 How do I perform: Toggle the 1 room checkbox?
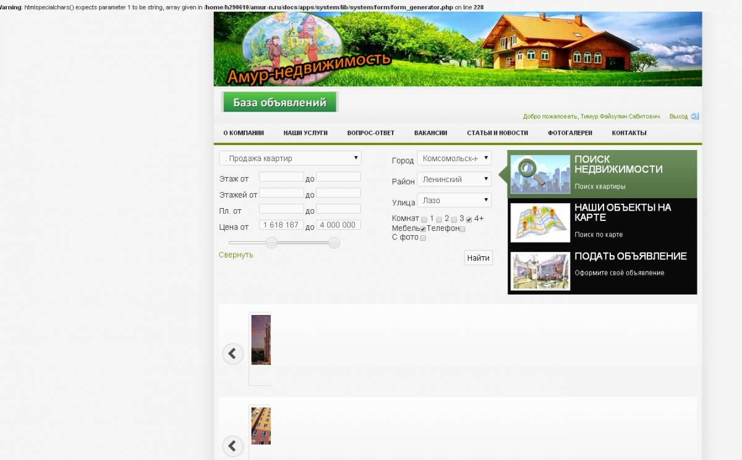point(424,219)
